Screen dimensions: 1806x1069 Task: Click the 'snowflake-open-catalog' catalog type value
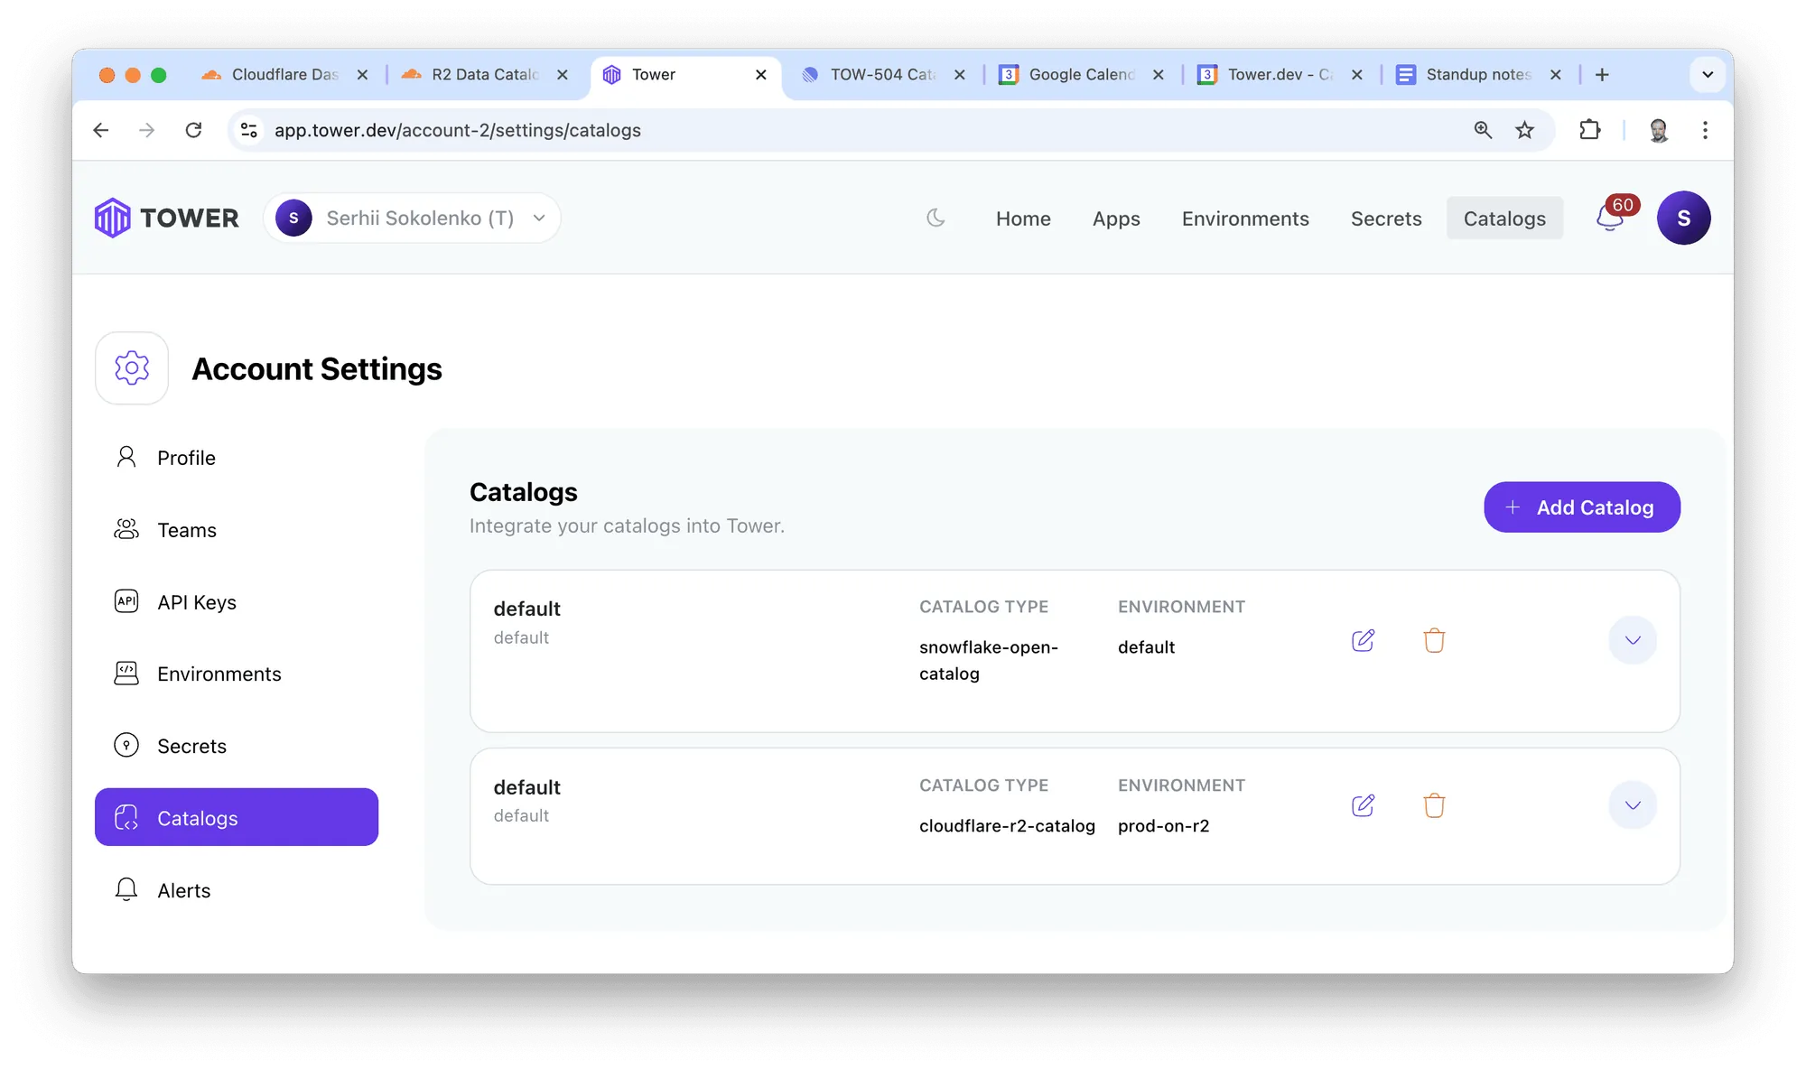click(989, 660)
